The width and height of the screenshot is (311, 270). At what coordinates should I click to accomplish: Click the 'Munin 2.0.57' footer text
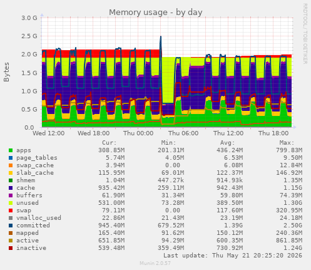155,263
